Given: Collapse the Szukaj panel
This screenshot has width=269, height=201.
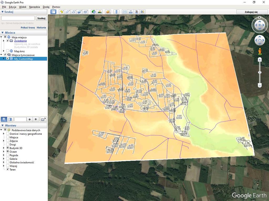Looking at the screenshot, I should [x=2, y=12].
